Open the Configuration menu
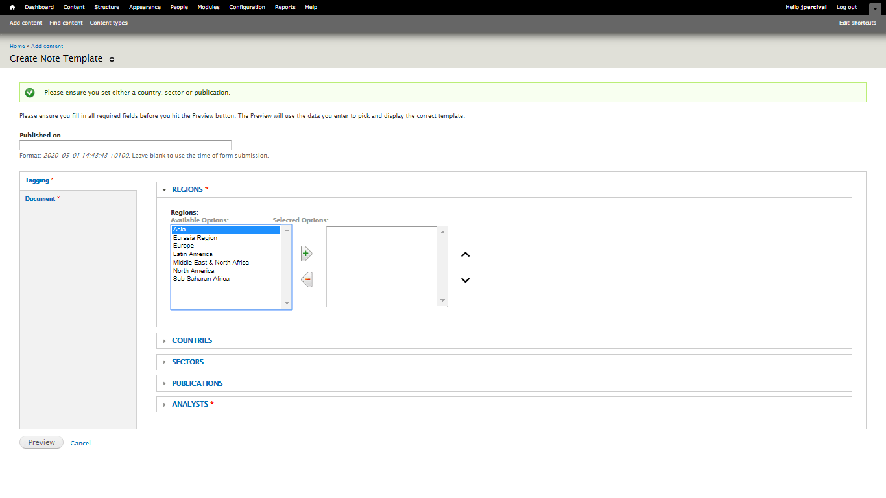 [x=247, y=7]
